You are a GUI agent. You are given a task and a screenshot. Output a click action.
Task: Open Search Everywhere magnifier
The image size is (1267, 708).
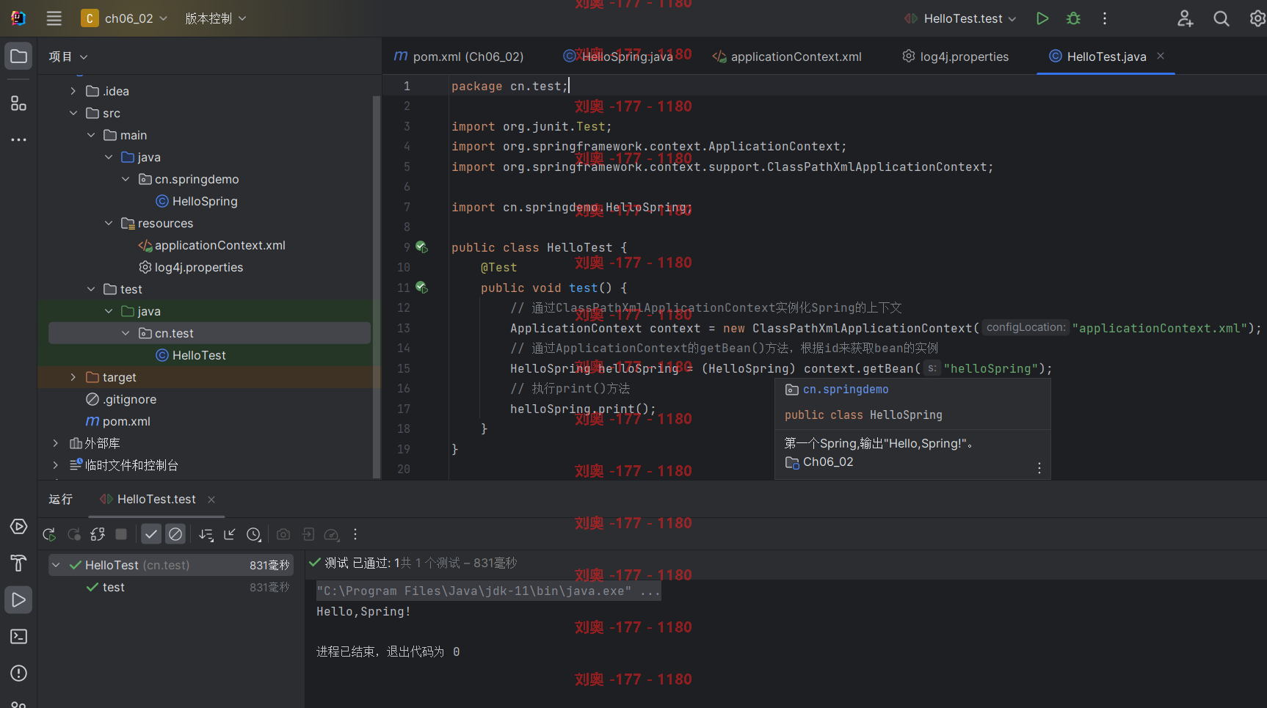pos(1221,18)
